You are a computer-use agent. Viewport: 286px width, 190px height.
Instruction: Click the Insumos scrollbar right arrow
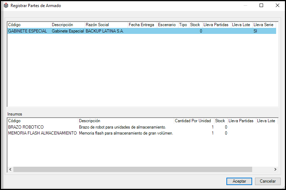[275, 170]
